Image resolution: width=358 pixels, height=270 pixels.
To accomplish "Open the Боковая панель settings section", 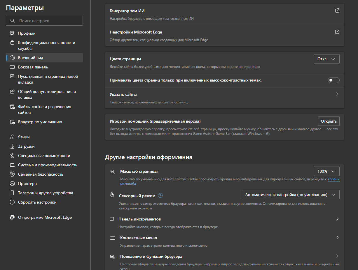I will pos(33,67).
